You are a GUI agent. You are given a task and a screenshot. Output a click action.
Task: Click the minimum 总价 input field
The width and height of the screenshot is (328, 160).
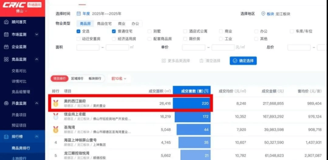coord(299,47)
